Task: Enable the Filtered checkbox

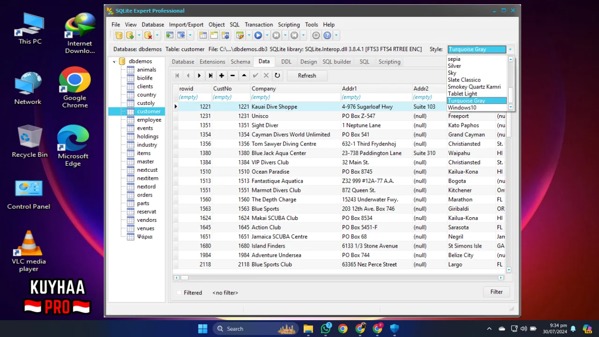Action: pyautogui.click(x=179, y=293)
